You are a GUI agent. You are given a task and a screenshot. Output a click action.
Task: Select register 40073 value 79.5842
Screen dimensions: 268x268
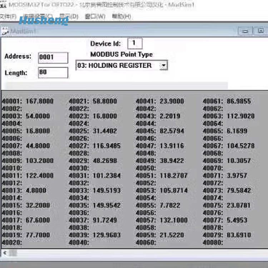(239, 190)
